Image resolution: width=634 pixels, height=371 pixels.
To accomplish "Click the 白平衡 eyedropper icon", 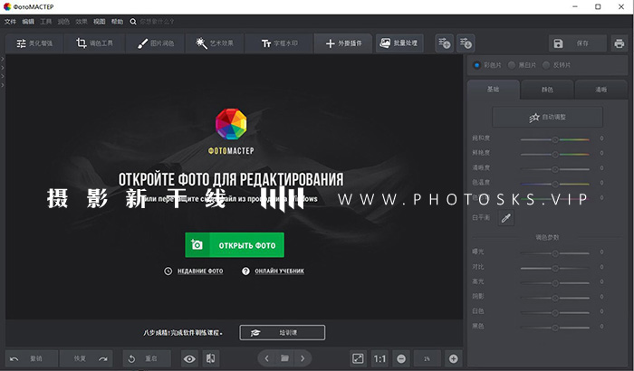I will [505, 218].
